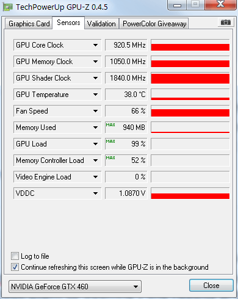Click the GPU-Z title bar app icon
The image size is (238, 299).
click(x=7, y=7)
